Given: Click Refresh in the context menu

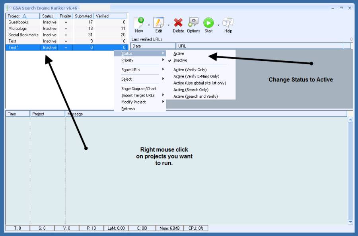Looking at the screenshot, I should click(x=128, y=108).
